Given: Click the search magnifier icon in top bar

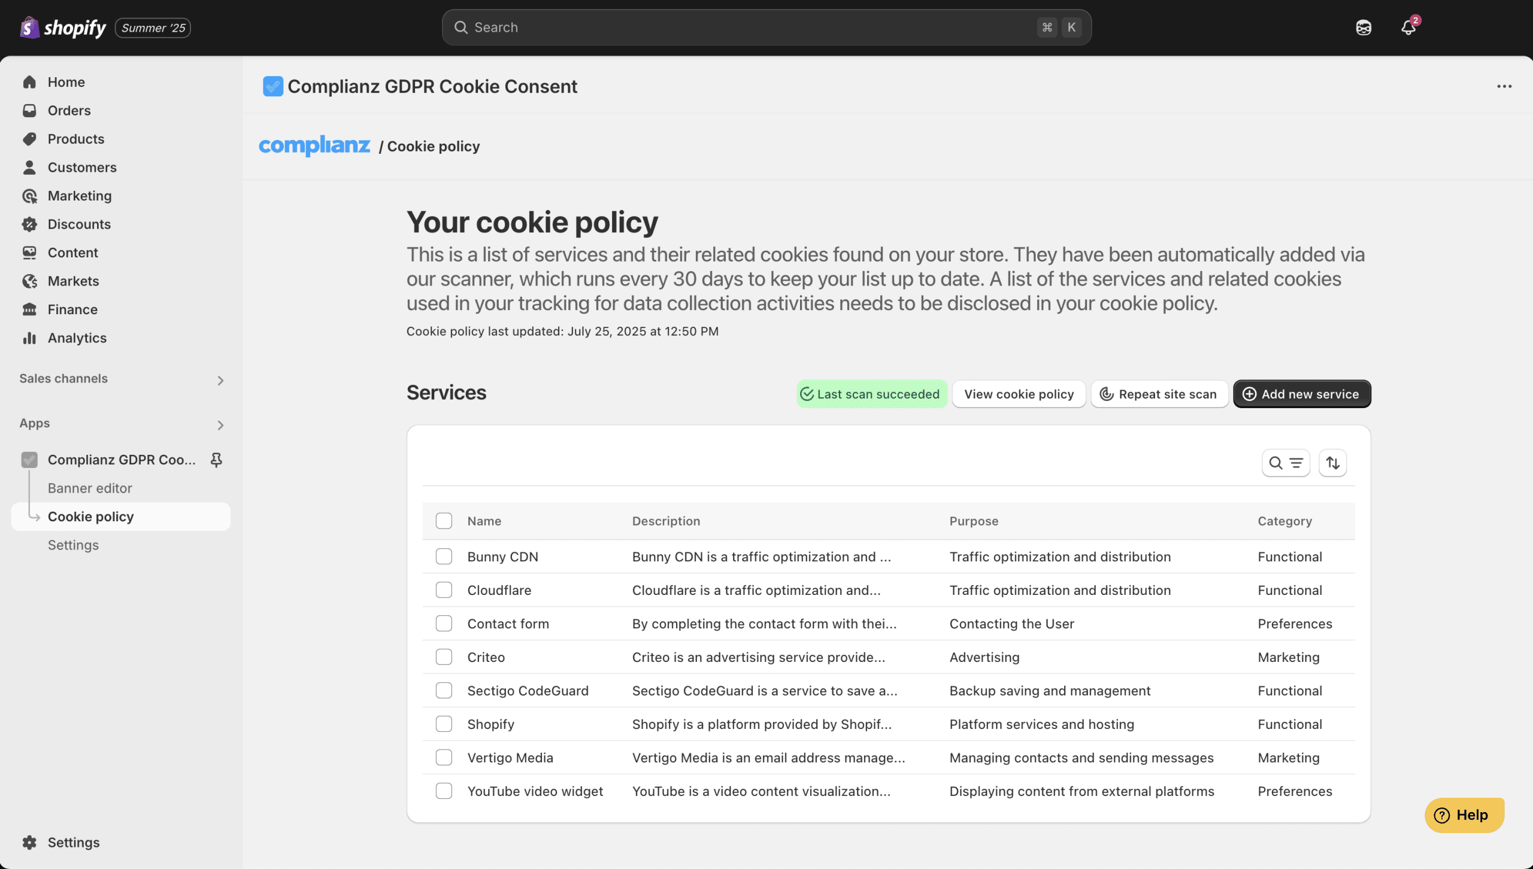Looking at the screenshot, I should coord(460,28).
